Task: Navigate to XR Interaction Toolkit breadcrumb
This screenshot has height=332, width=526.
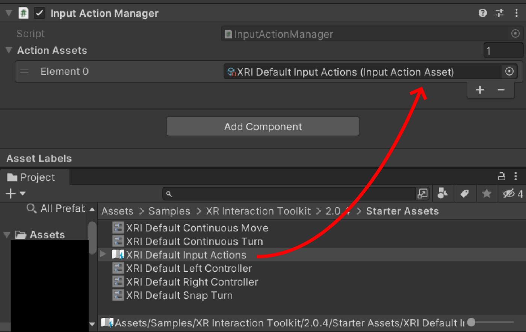Action: click(258, 211)
